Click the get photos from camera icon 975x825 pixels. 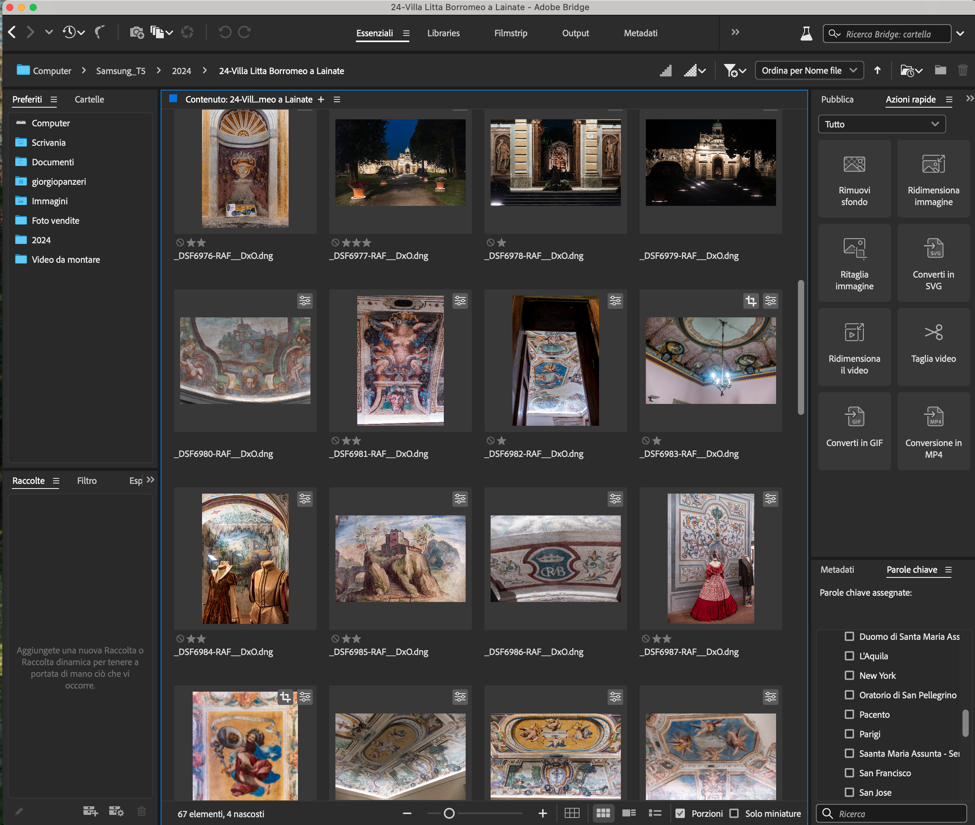click(136, 33)
